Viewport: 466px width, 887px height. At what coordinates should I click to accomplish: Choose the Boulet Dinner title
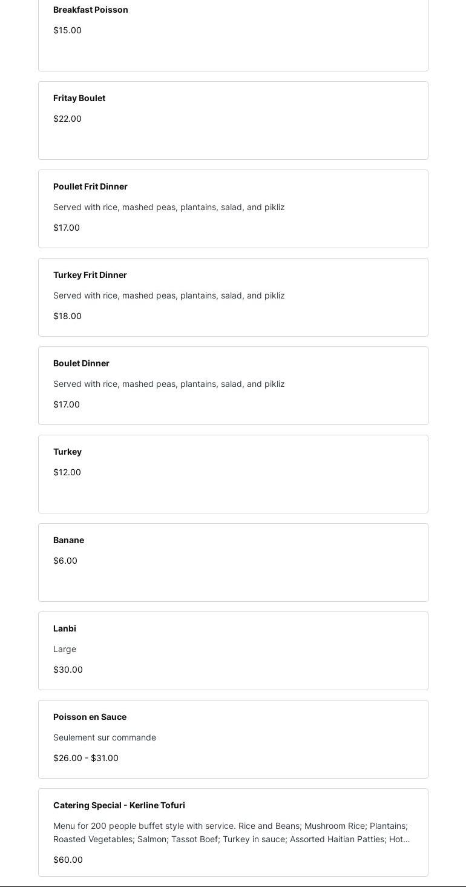(81, 363)
